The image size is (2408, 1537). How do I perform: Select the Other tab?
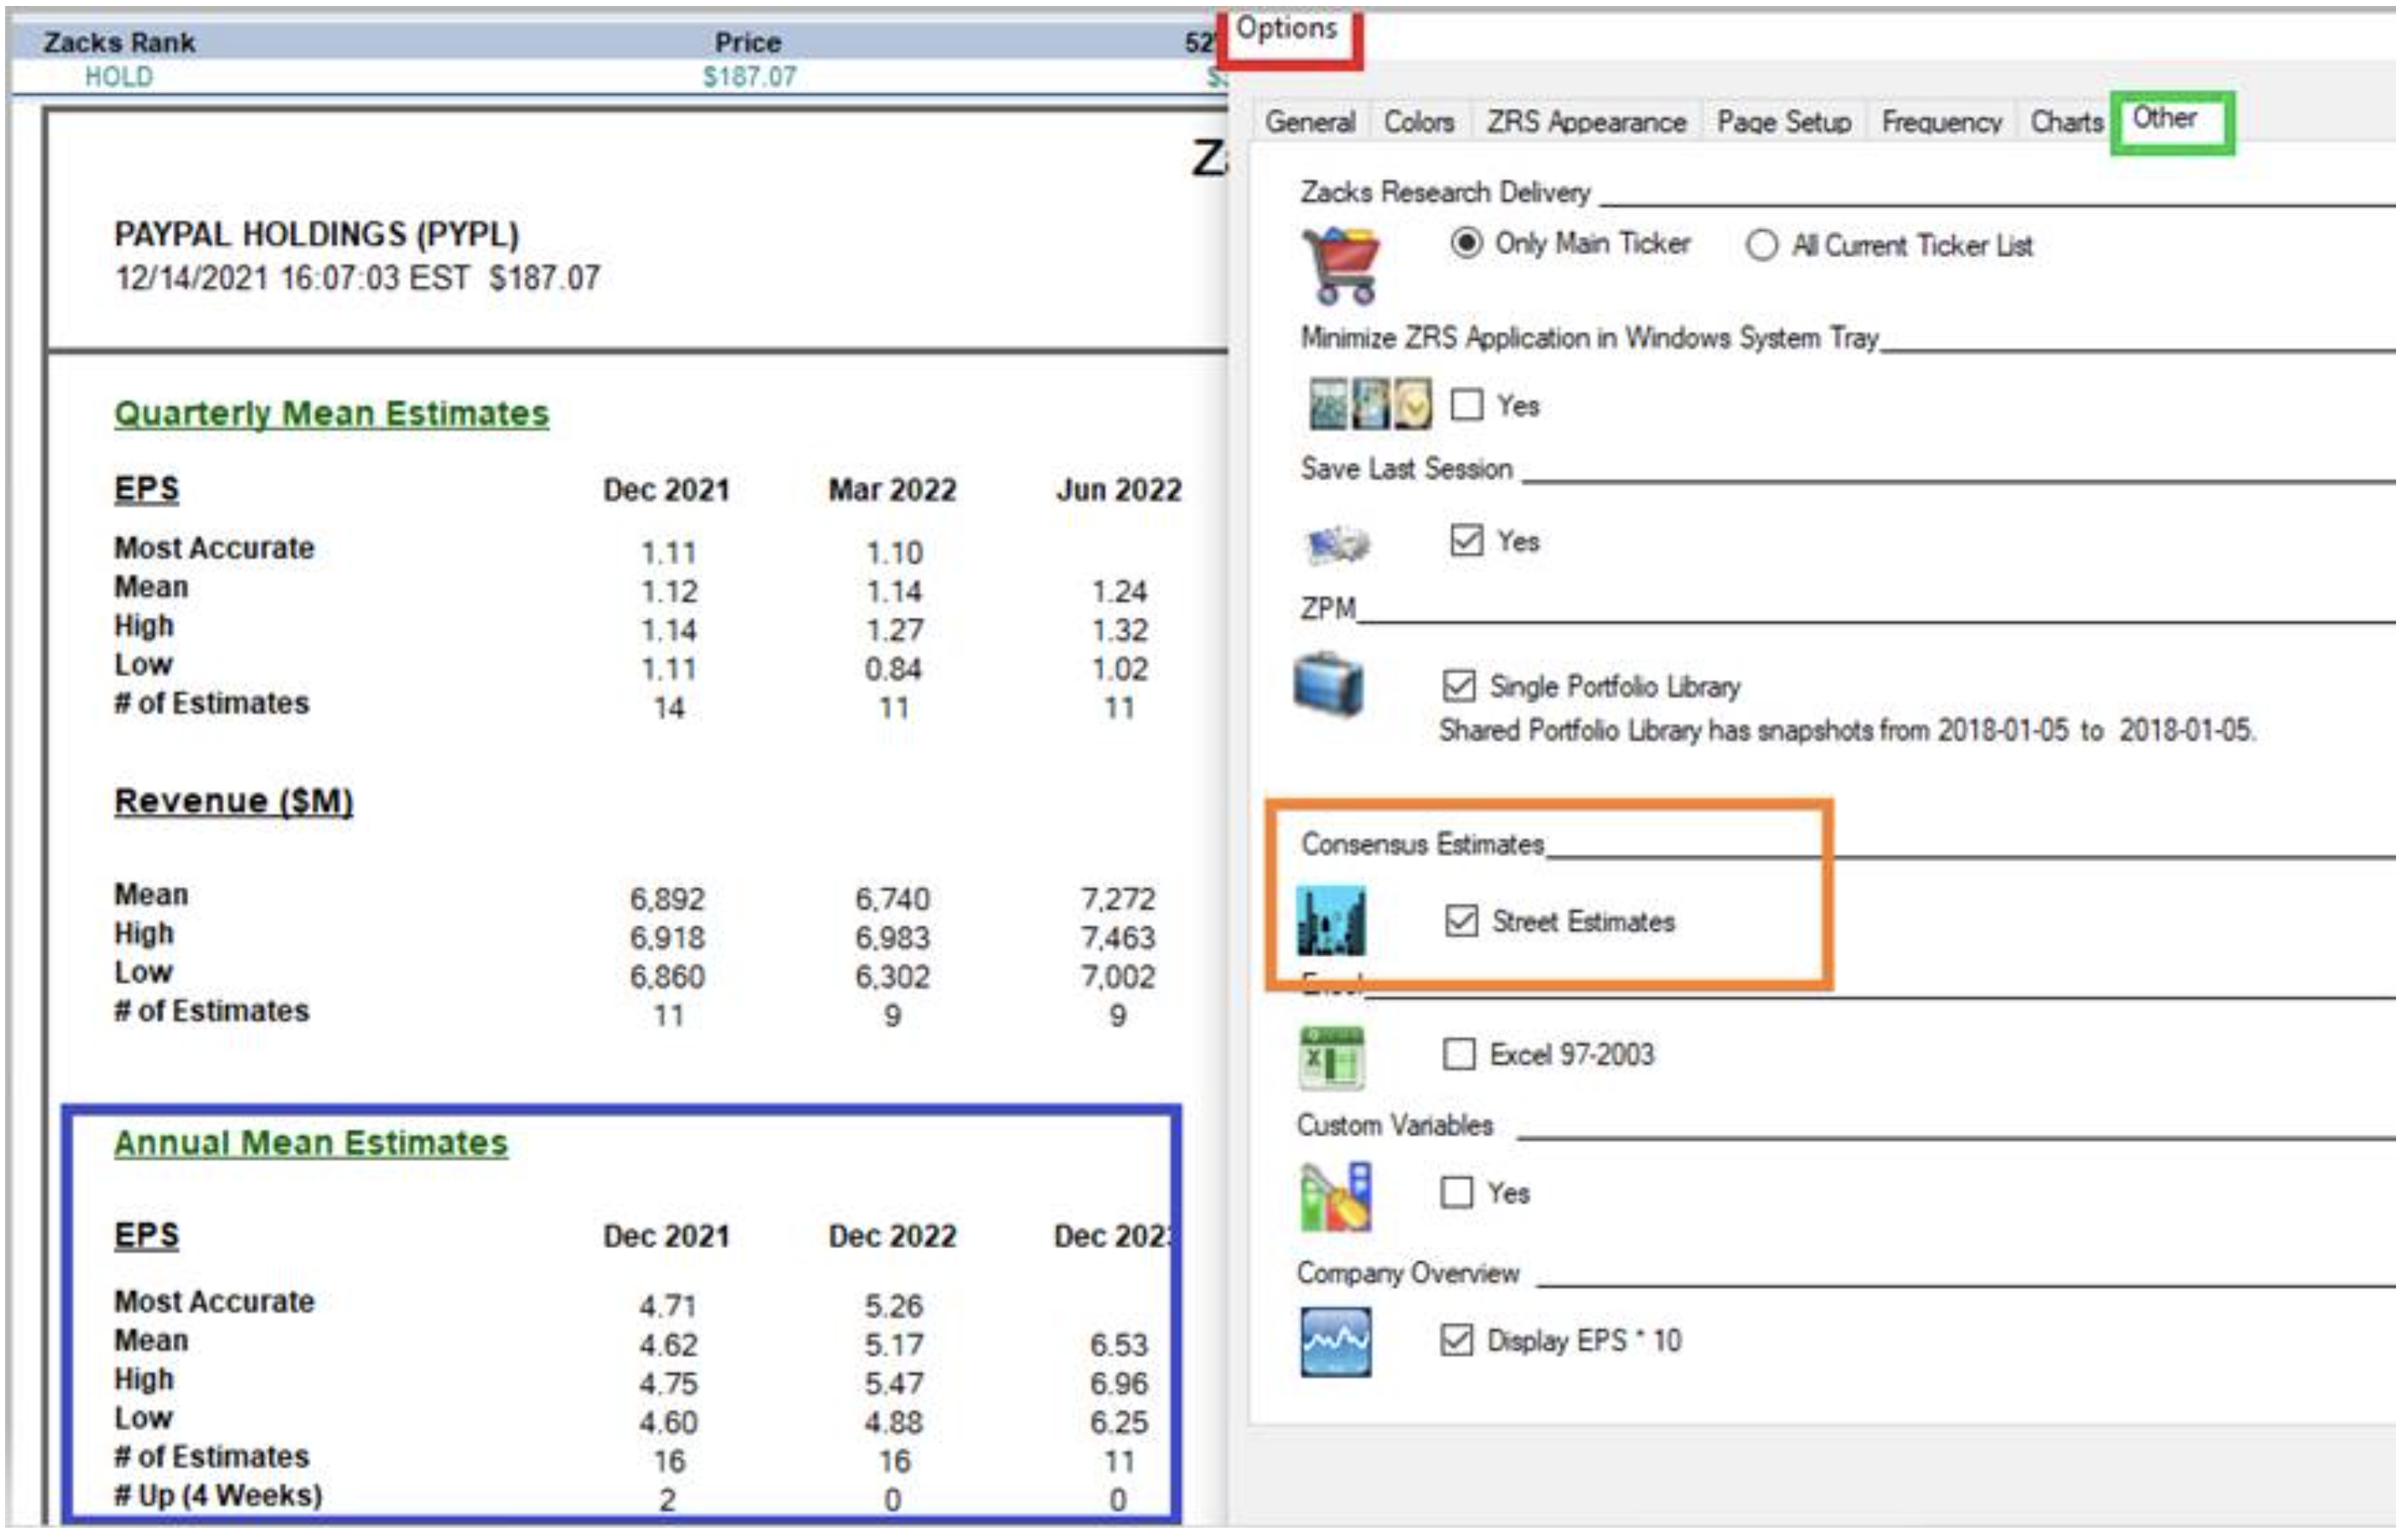point(2165,118)
